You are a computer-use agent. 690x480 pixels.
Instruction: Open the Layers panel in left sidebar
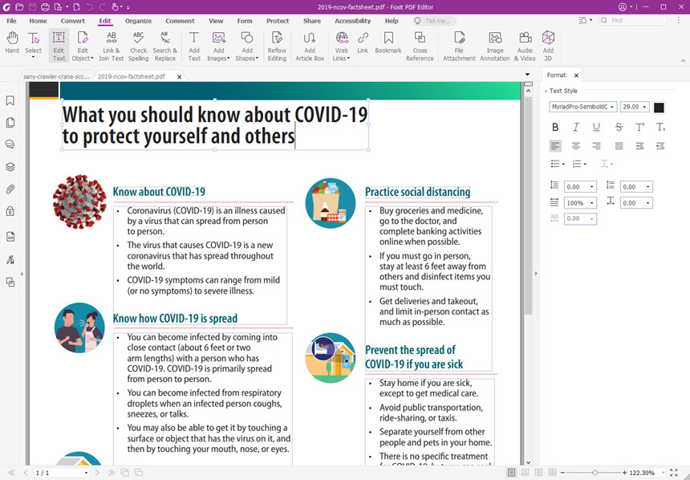[x=10, y=167]
